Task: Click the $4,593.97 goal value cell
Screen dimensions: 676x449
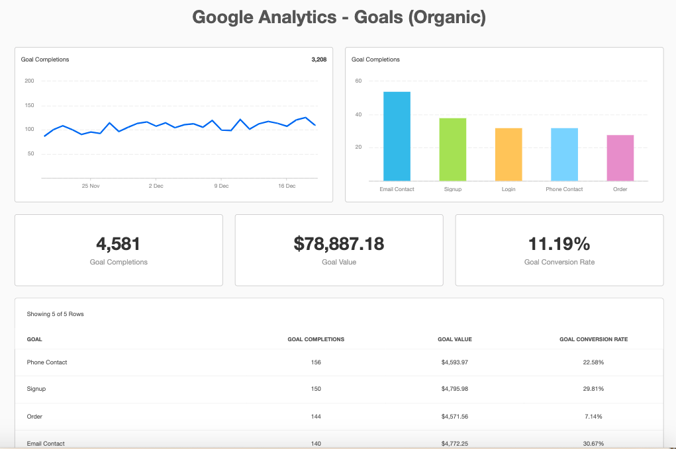Action: [x=455, y=362]
